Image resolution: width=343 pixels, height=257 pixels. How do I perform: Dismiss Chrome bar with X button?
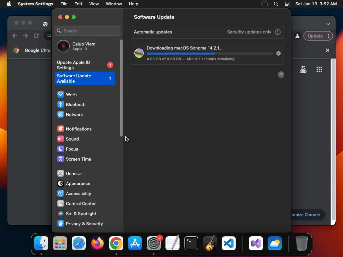(328, 50)
